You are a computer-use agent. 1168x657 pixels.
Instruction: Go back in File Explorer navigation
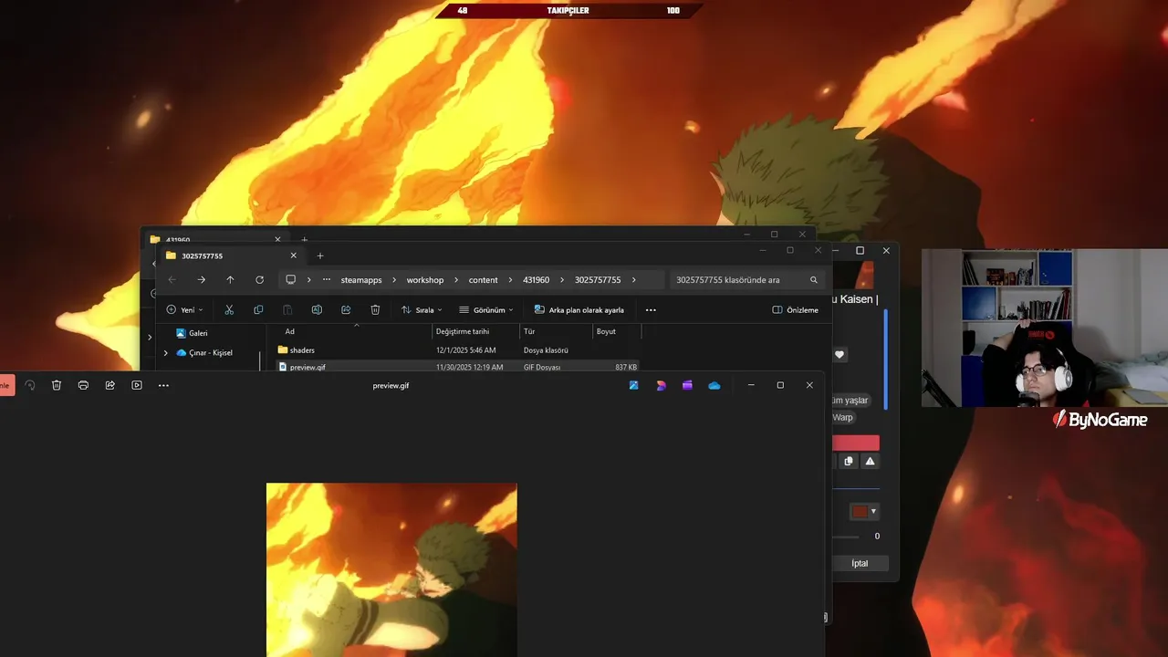pos(172,280)
